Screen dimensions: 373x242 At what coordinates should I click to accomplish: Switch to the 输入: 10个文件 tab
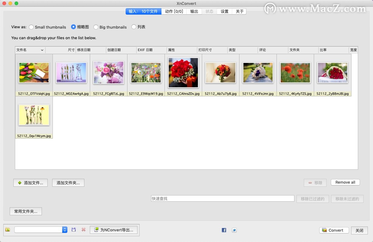(143, 11)
